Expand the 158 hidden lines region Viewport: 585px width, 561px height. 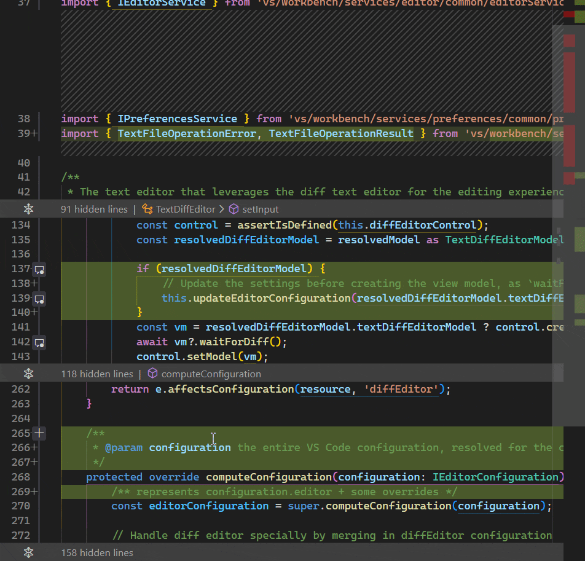click(x=96, y=552)
